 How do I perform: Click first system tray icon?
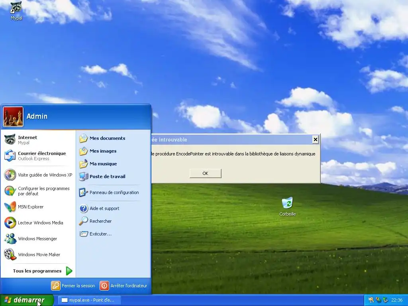tap(371, 300)
